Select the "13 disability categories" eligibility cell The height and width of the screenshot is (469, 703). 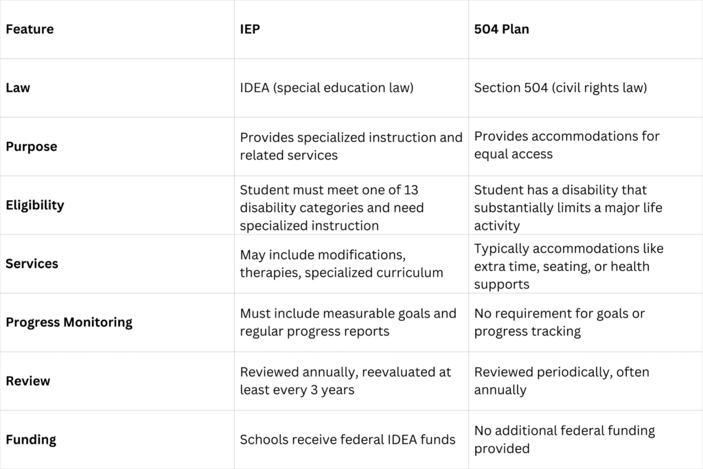[x=332, y=207]
